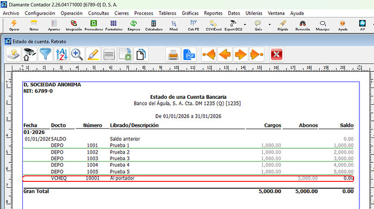Screen dimensions: 374x209
Task: Click the 'Estado de una Cuenta Bancaria' heading
Action: coord(188,97)
